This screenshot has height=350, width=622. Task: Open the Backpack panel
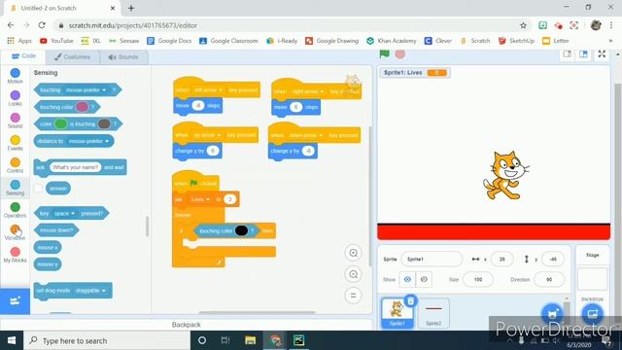186,325
